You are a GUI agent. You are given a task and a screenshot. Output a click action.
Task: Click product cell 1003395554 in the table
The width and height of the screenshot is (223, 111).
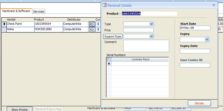click(x=49, y=24)
